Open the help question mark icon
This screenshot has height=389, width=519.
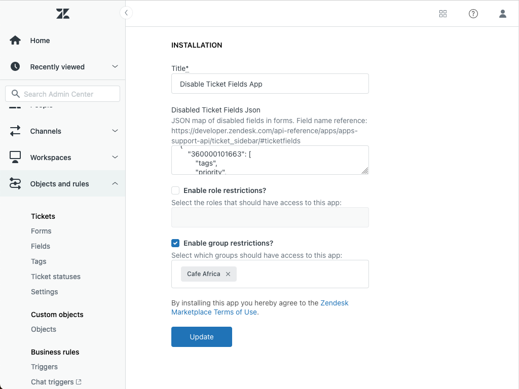click(473, 14)
